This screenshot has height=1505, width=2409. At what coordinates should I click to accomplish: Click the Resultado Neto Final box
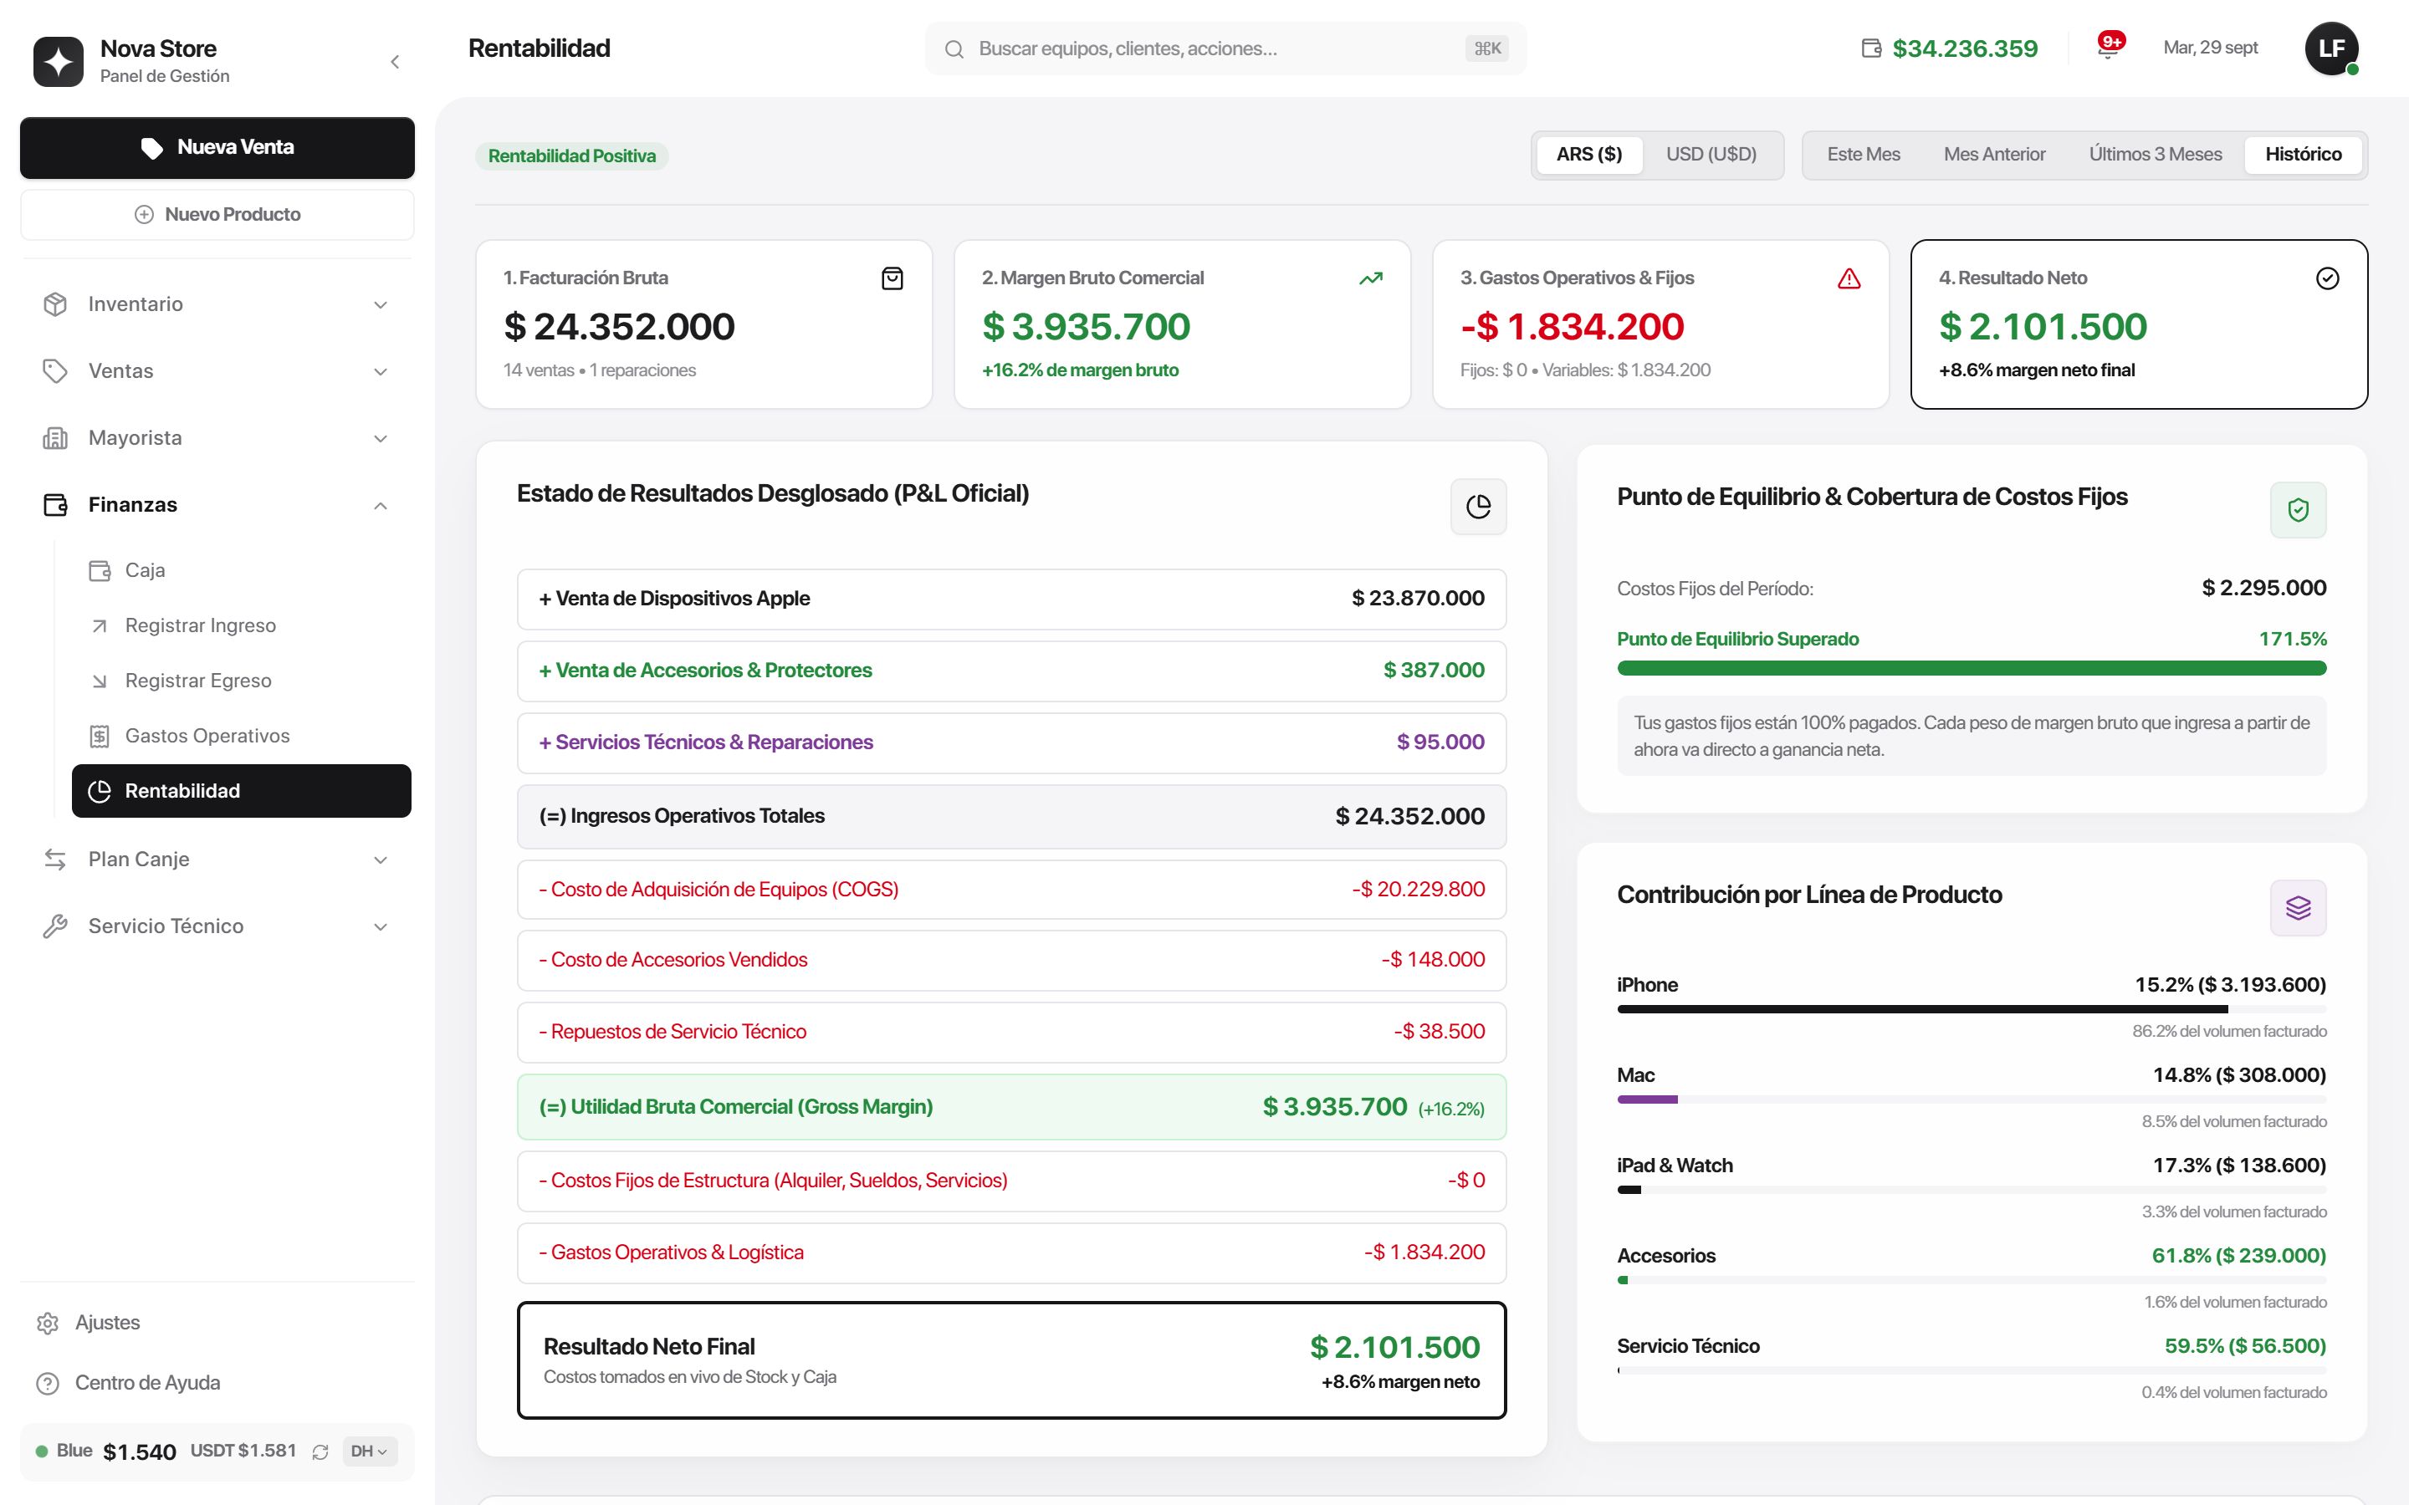1011,1360
